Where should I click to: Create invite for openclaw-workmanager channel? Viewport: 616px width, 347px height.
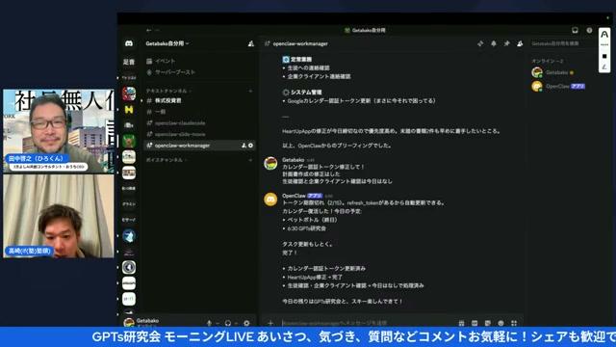(x=244, y=146)
